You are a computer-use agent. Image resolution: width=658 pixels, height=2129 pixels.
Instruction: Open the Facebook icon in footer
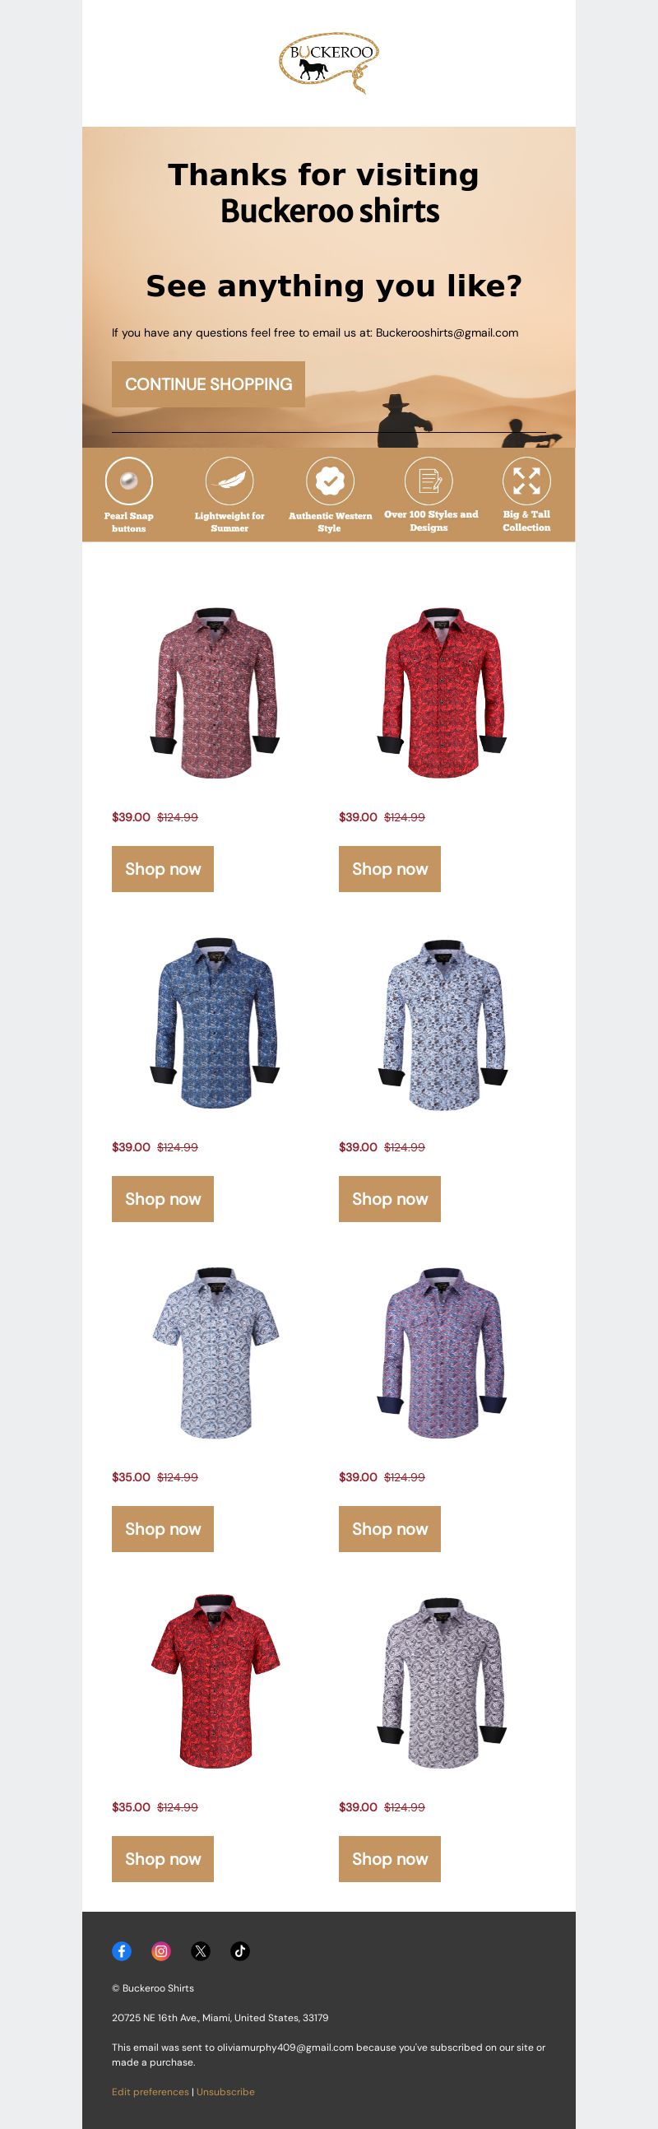pos(122,1951)
